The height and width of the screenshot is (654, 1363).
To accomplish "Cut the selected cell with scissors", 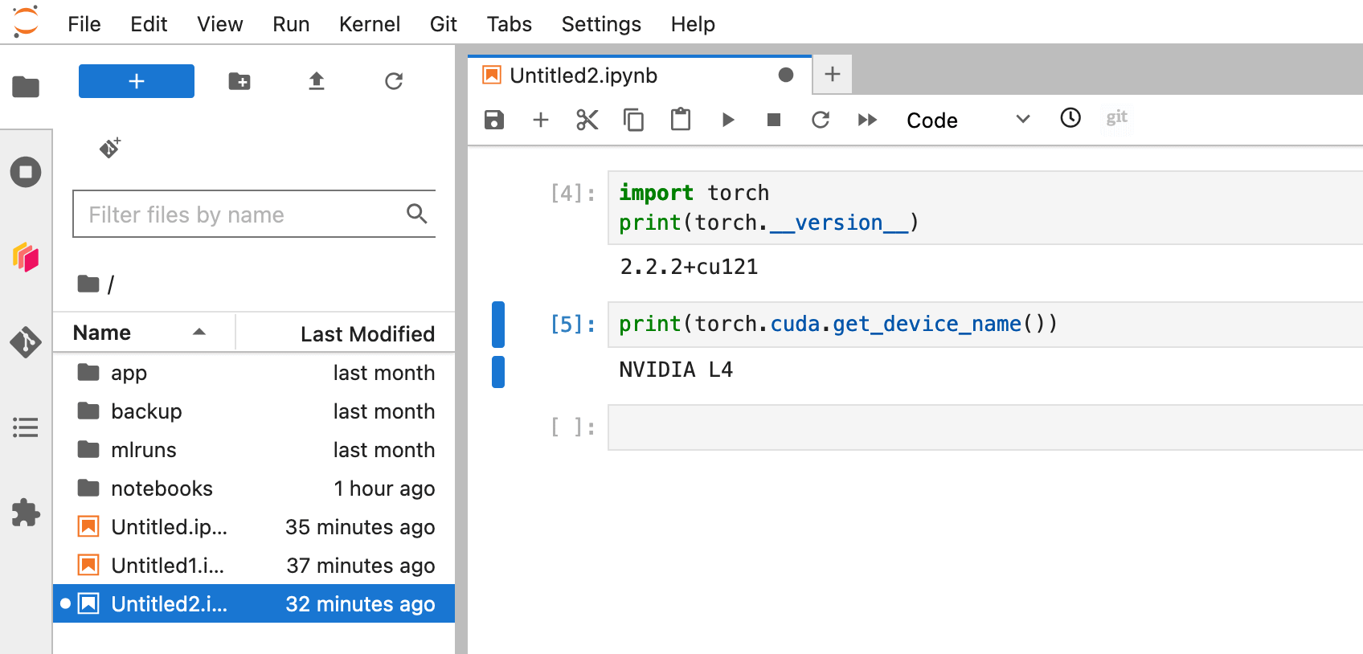I will click(x=587, y=120).
